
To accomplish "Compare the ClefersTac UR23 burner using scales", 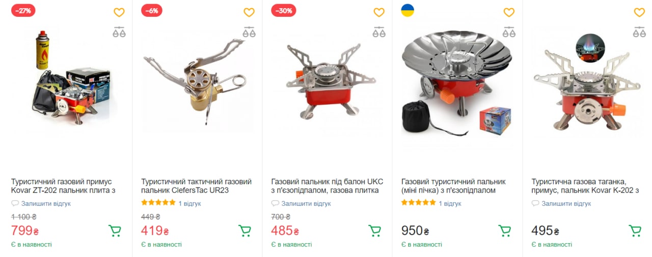I will click(249, 32).
